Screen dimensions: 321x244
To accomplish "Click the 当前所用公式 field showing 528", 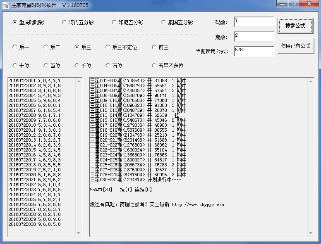I will click(254, 51).
